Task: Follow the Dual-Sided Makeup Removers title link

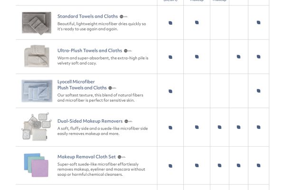Action: [90, 121]
